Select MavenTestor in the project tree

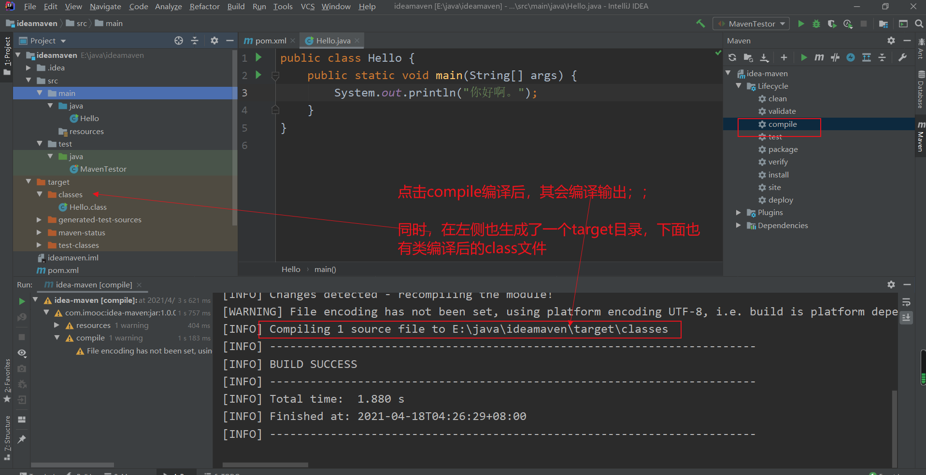tap(103, 169)
